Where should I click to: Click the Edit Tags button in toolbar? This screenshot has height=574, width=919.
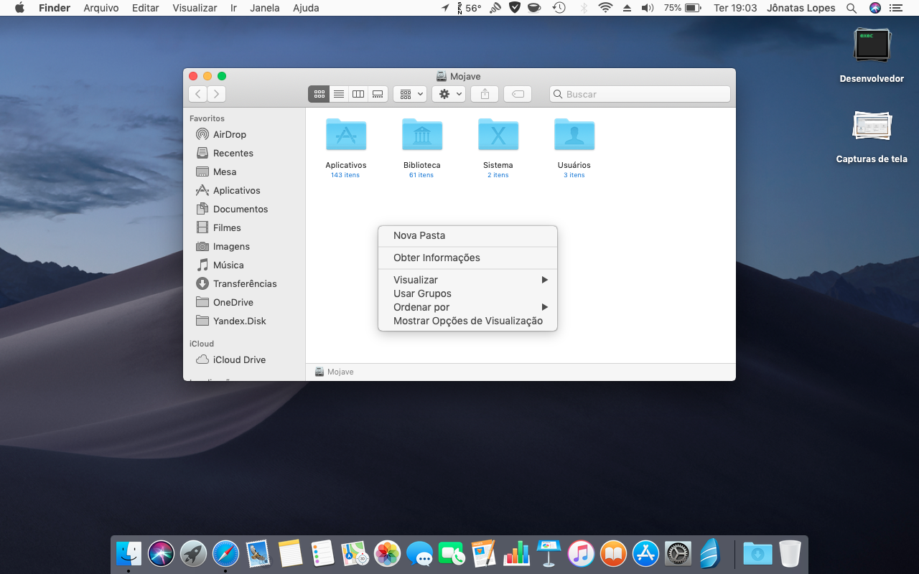click(518, 94)
